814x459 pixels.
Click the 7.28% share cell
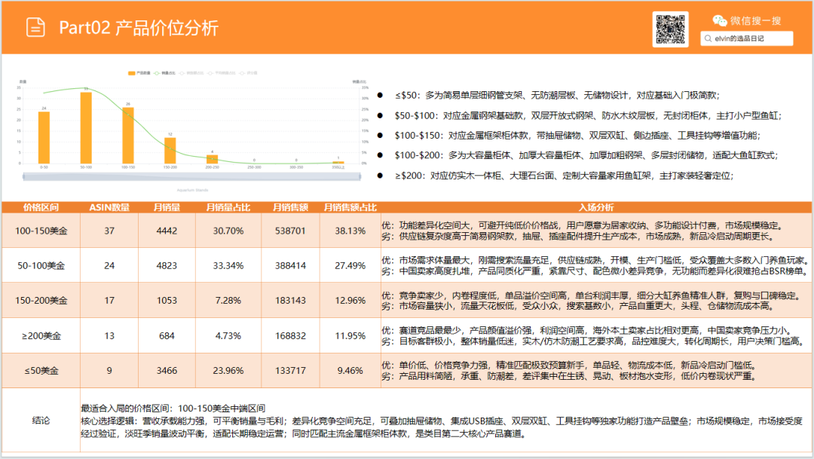[228, 300]
